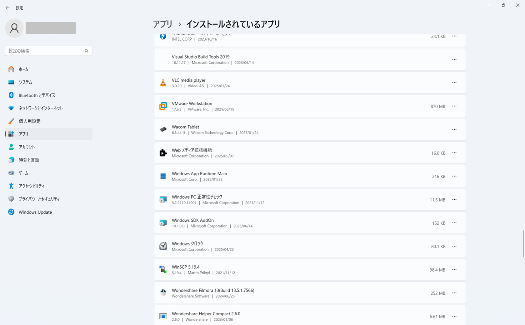
Task: Click the Windows SDK AddOn name
Action: click(x=193, y=220)
